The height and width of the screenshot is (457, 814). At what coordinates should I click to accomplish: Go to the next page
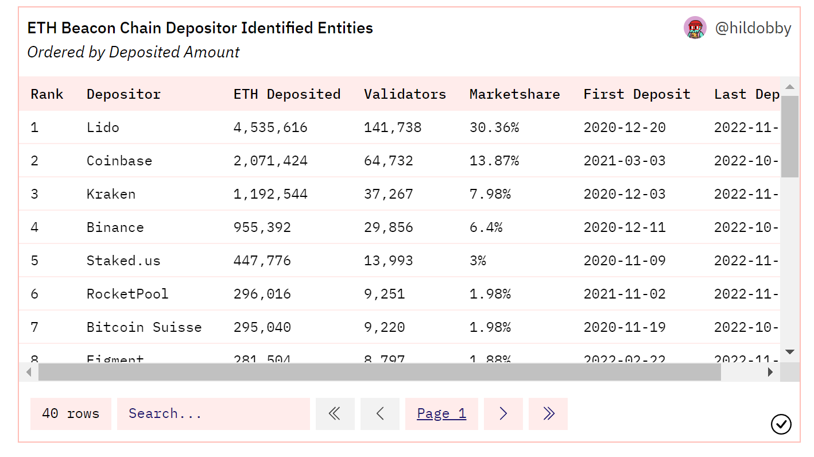pyautogui.click(x=503, y=413)
